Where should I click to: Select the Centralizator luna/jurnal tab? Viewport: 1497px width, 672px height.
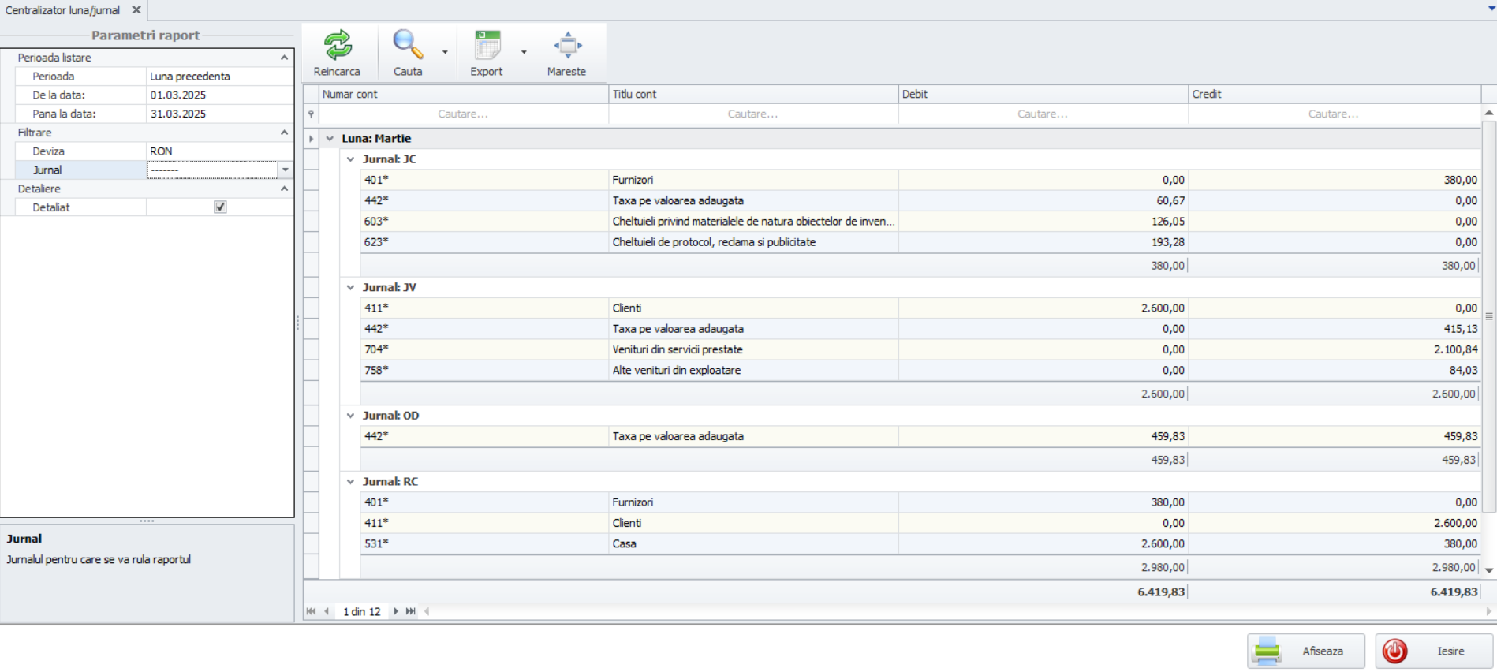coord(63,10)
